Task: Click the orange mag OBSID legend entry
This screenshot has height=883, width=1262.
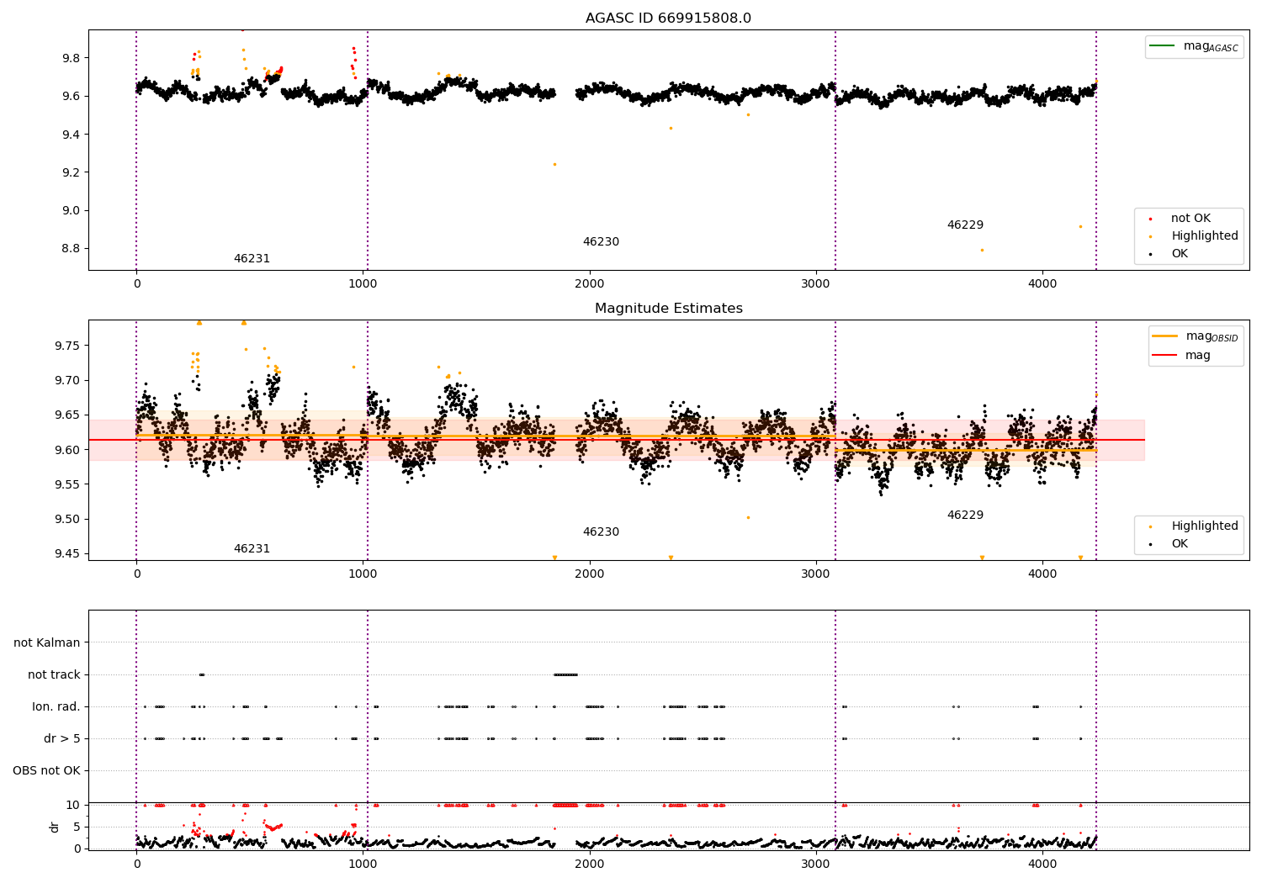Action: coord(1196,336)
